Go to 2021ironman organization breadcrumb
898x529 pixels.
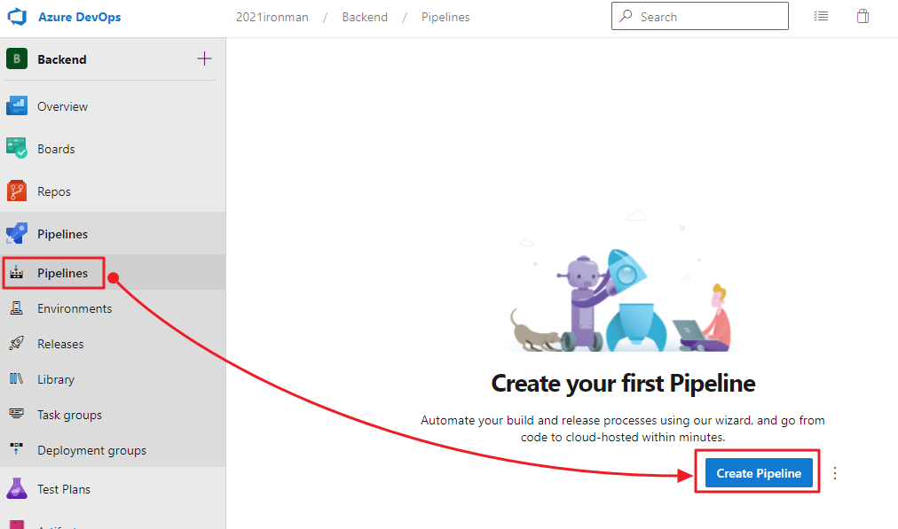(272, 17)
